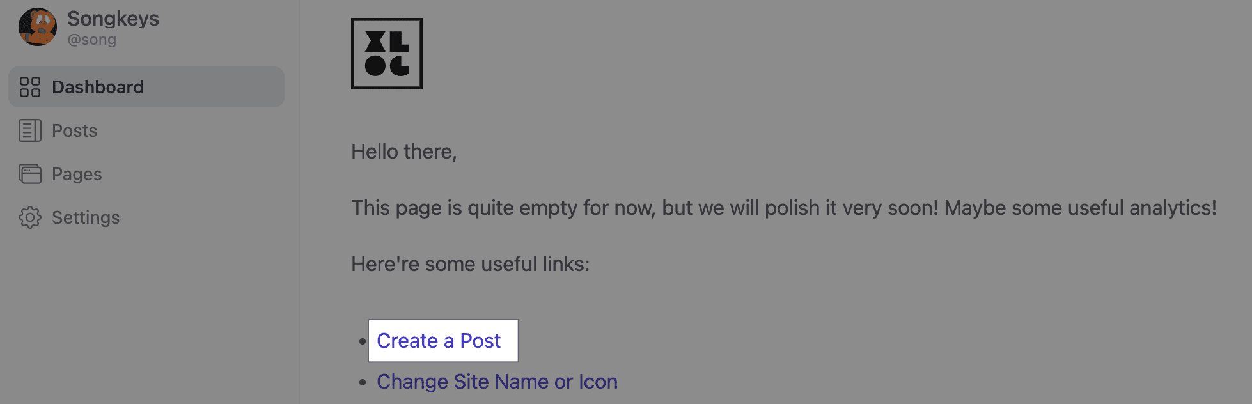Click the Songkeys bear avatar image

[x=38, y=27]
